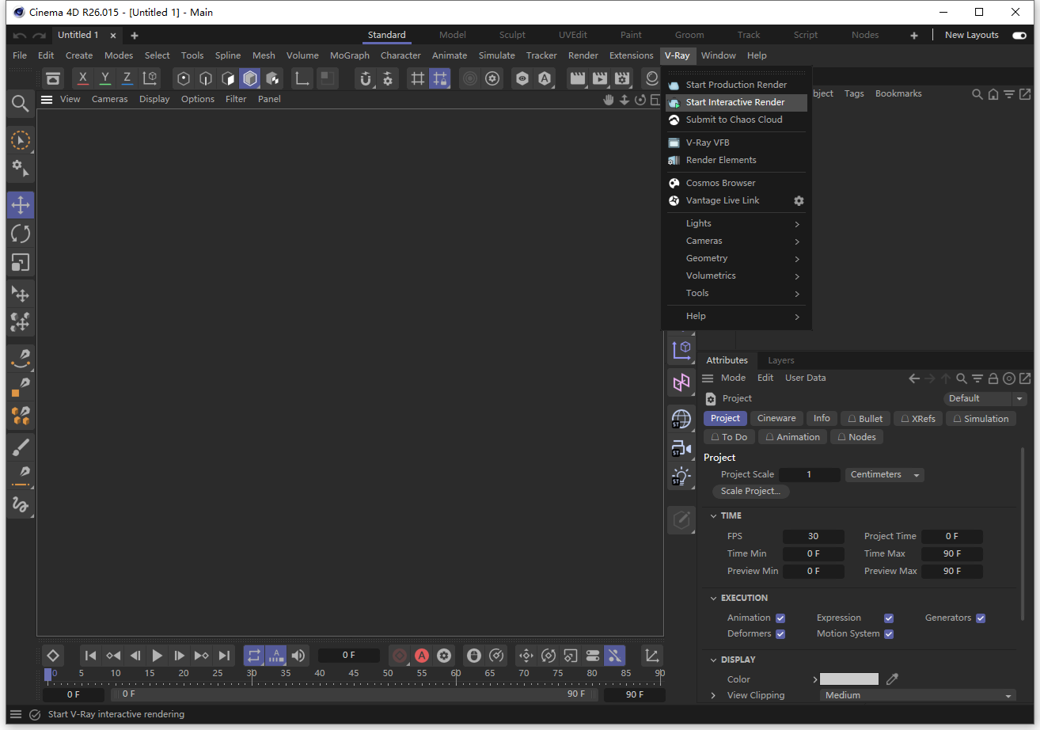Toggle the loop playback icon

(253, 656)
